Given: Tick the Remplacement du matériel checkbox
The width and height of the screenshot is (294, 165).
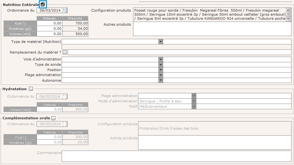Looking at the screenshot, I should coord(65,52).
